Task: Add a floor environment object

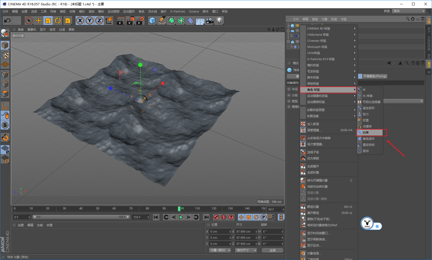Action: (x=200, y=20)
